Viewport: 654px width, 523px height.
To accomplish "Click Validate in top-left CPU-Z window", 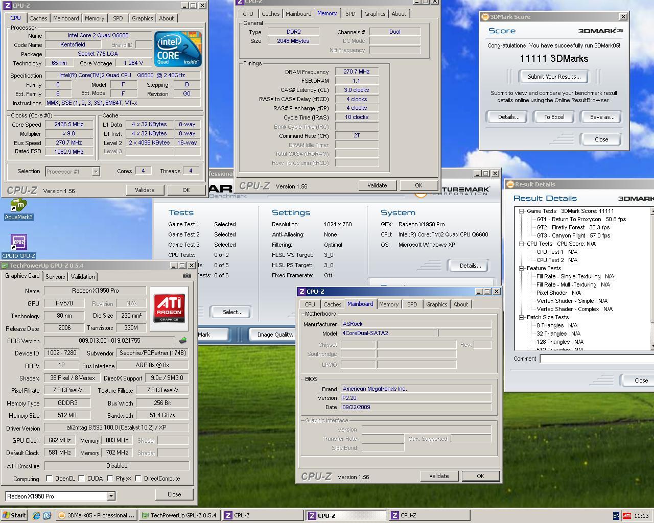I will 145,190.
